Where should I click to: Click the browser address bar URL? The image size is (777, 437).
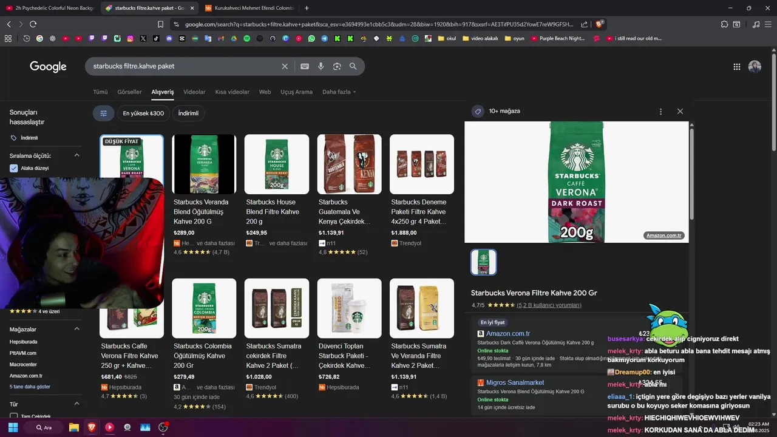pos(379,24)
